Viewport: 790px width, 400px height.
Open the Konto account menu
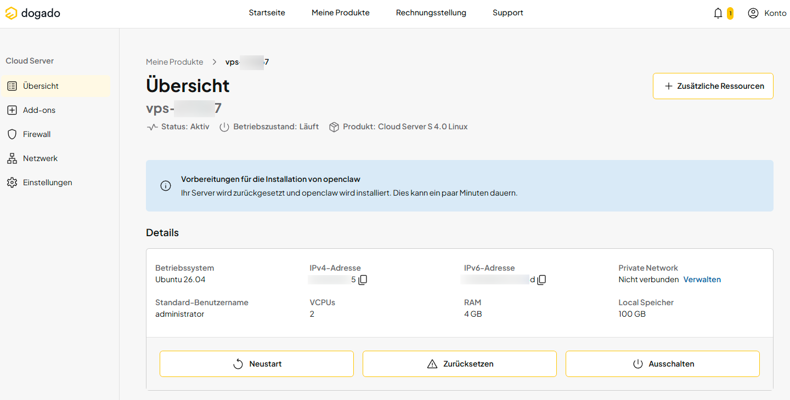point(767,13)
